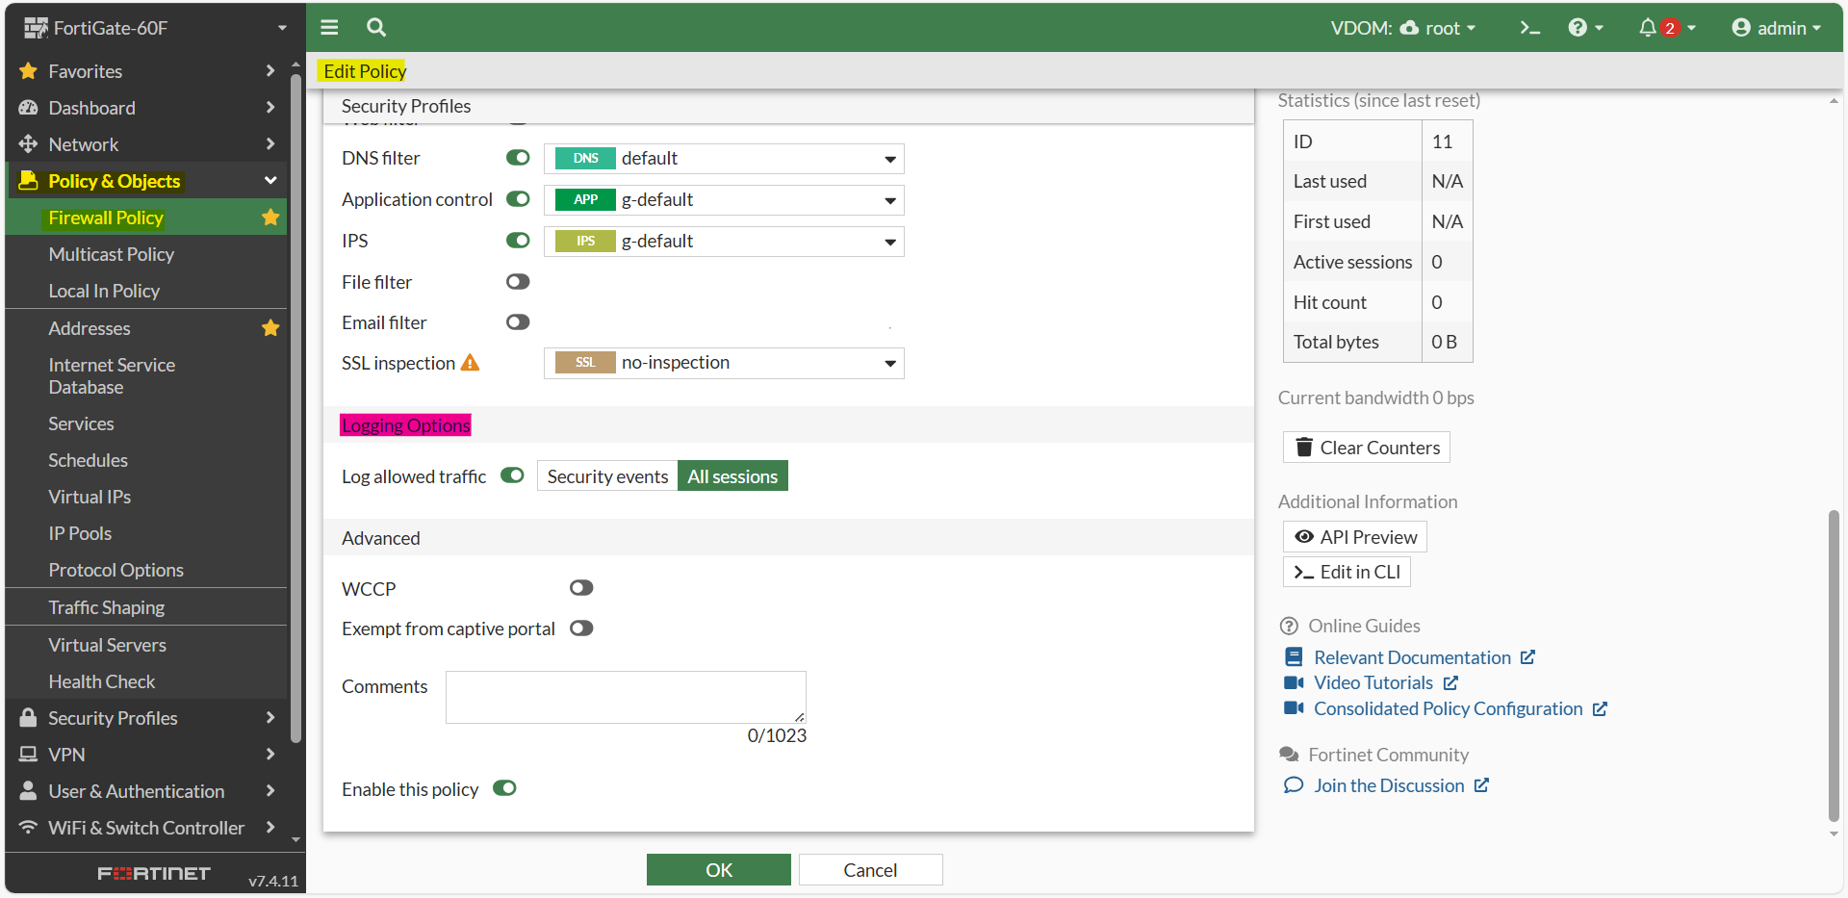Expand the Dashboard menu chevron

[270, 108]
